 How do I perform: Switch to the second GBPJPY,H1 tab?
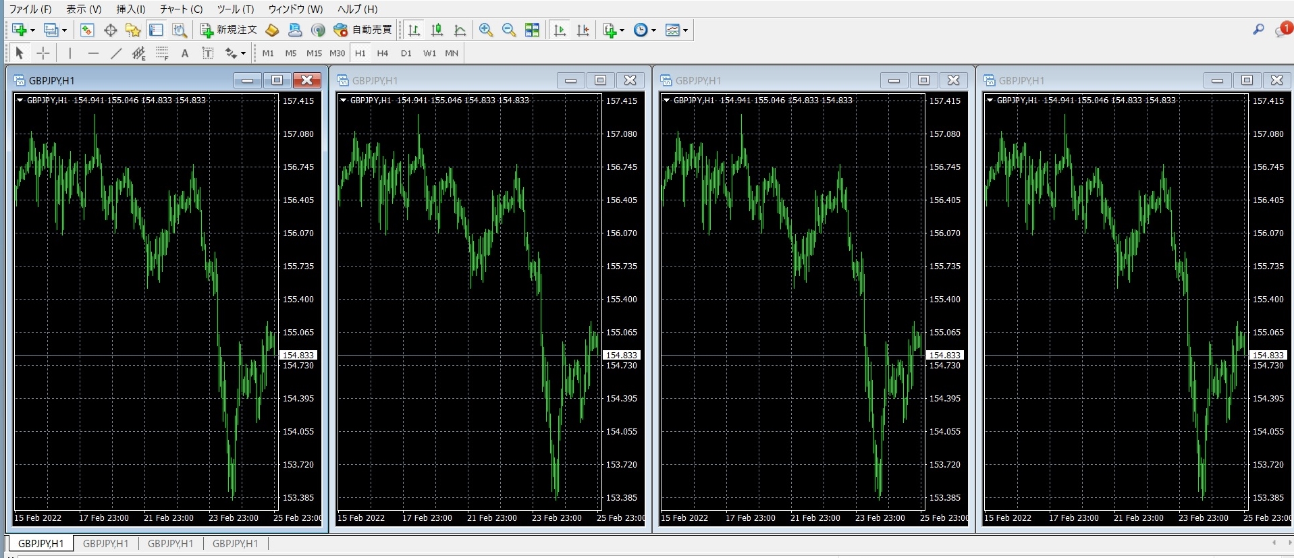(x=105, y=543)
